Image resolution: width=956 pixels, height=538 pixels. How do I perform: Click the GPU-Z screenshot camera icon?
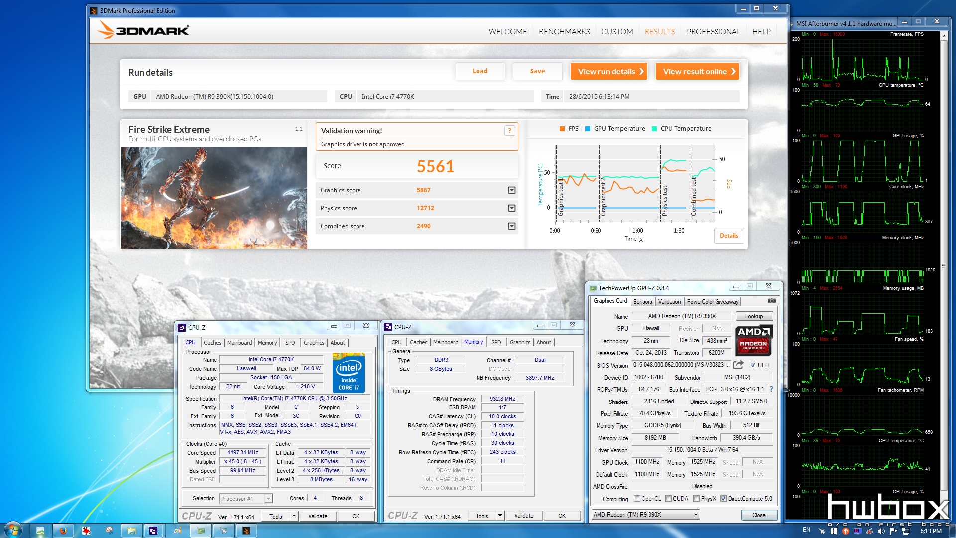(x=771, y=301)
